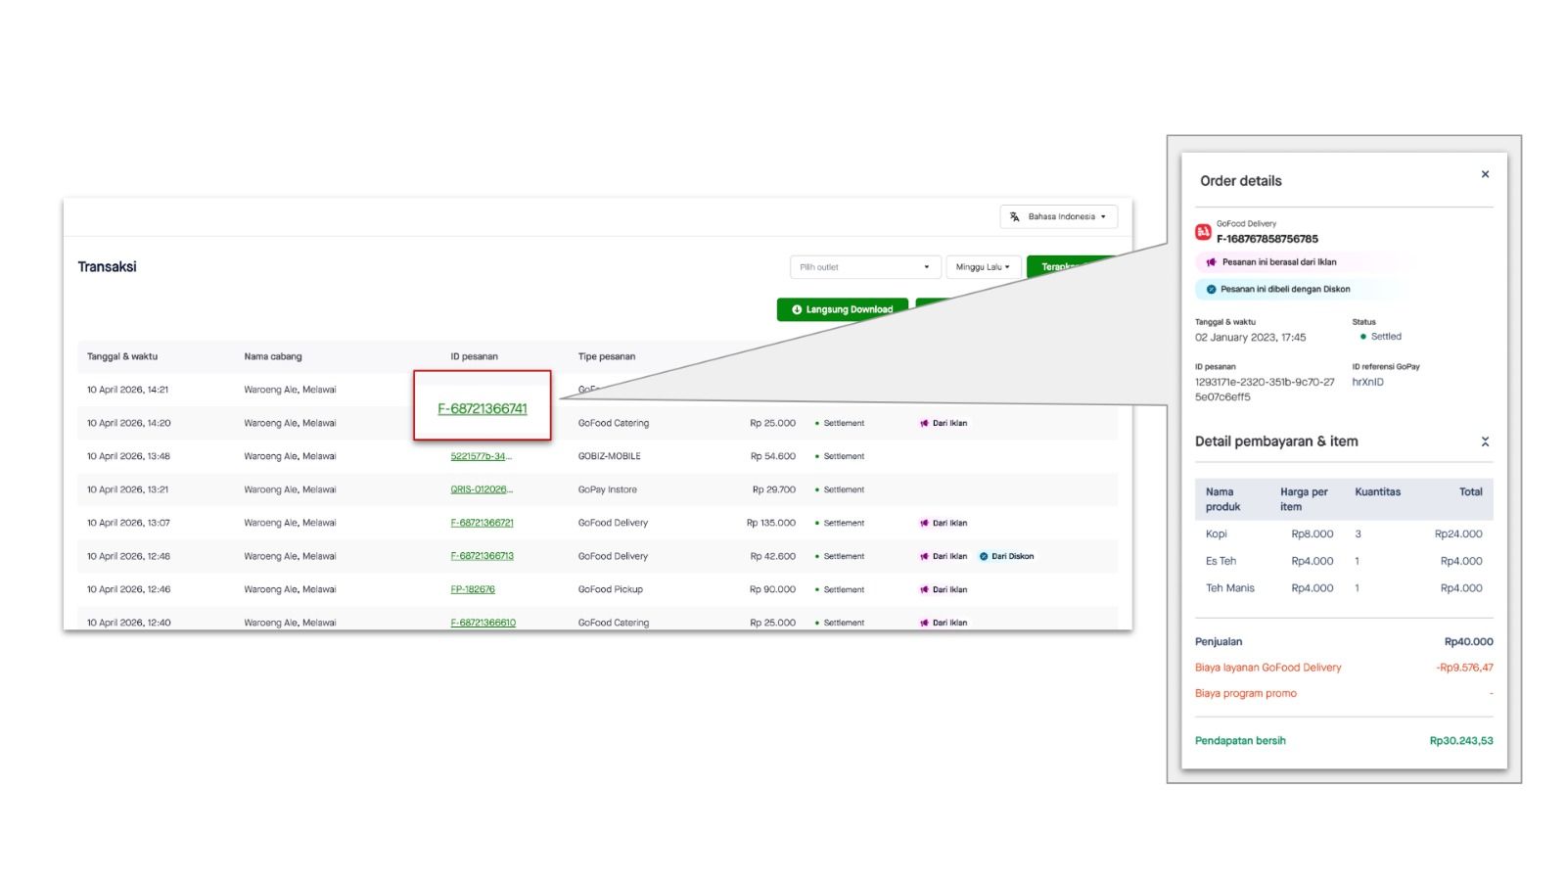Select the date '10 April 2026, 14:21'
The image size is (1566, 881).
[x=128, y=391]
